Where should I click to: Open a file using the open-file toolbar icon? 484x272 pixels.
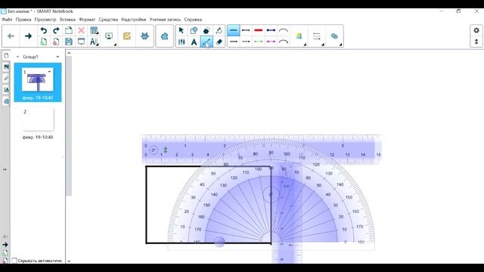pos(69,30)
